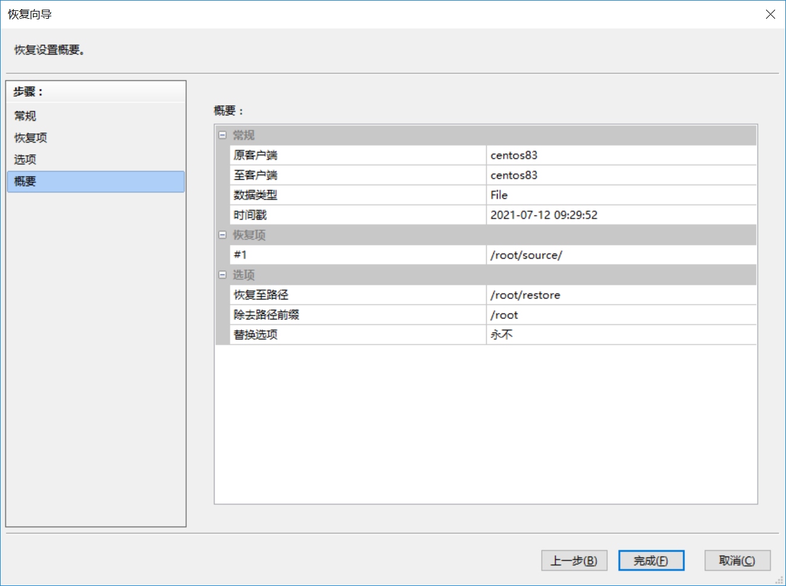Collapse the 选项 section in summary
The height and width of the screenshot is (586, 786).
point(222,275)
